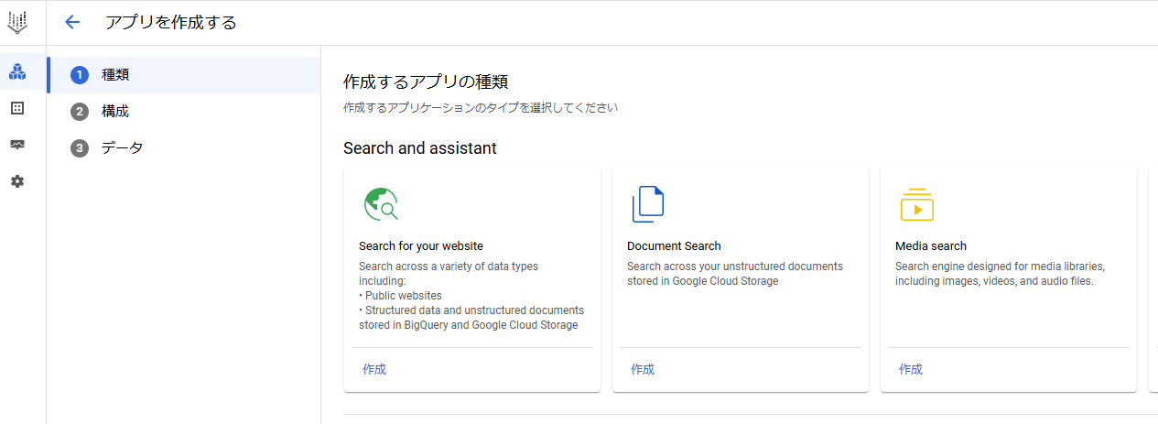
Task: Open the apps cubes icon in sidebar
Action: 17,71
